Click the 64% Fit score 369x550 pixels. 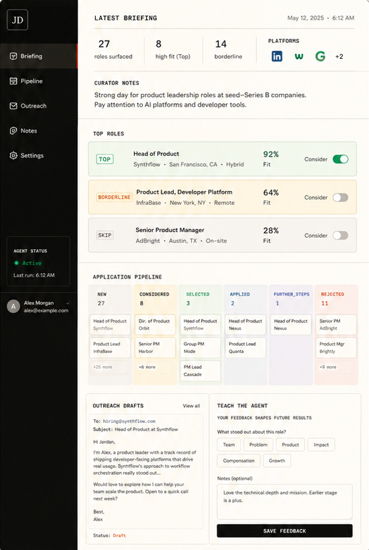(270, 197)
